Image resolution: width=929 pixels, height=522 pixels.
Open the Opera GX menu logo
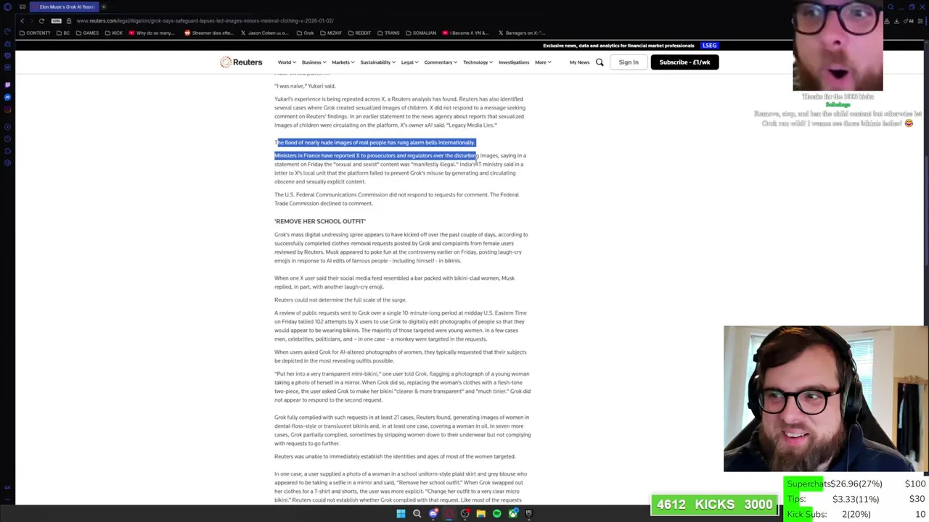7,7
